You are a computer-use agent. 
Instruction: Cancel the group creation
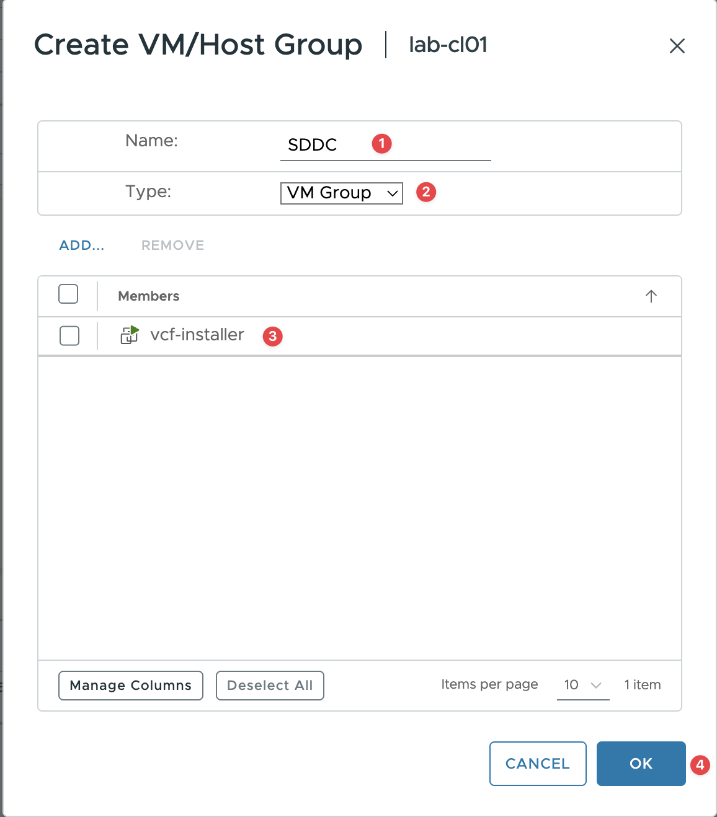538,764
